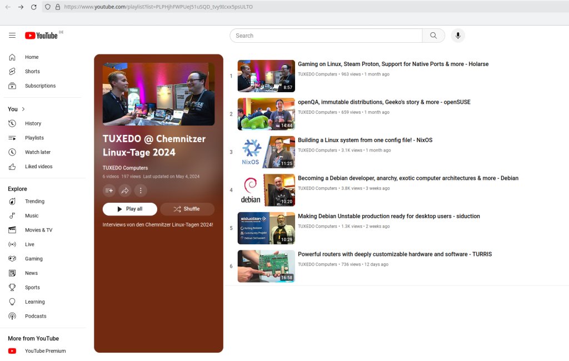
Task: Click TUXEDO Computers channel under Holarse video
Action: 317,74
